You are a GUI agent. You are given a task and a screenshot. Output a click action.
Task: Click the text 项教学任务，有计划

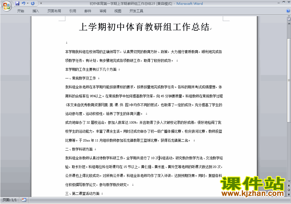point(80,61)
